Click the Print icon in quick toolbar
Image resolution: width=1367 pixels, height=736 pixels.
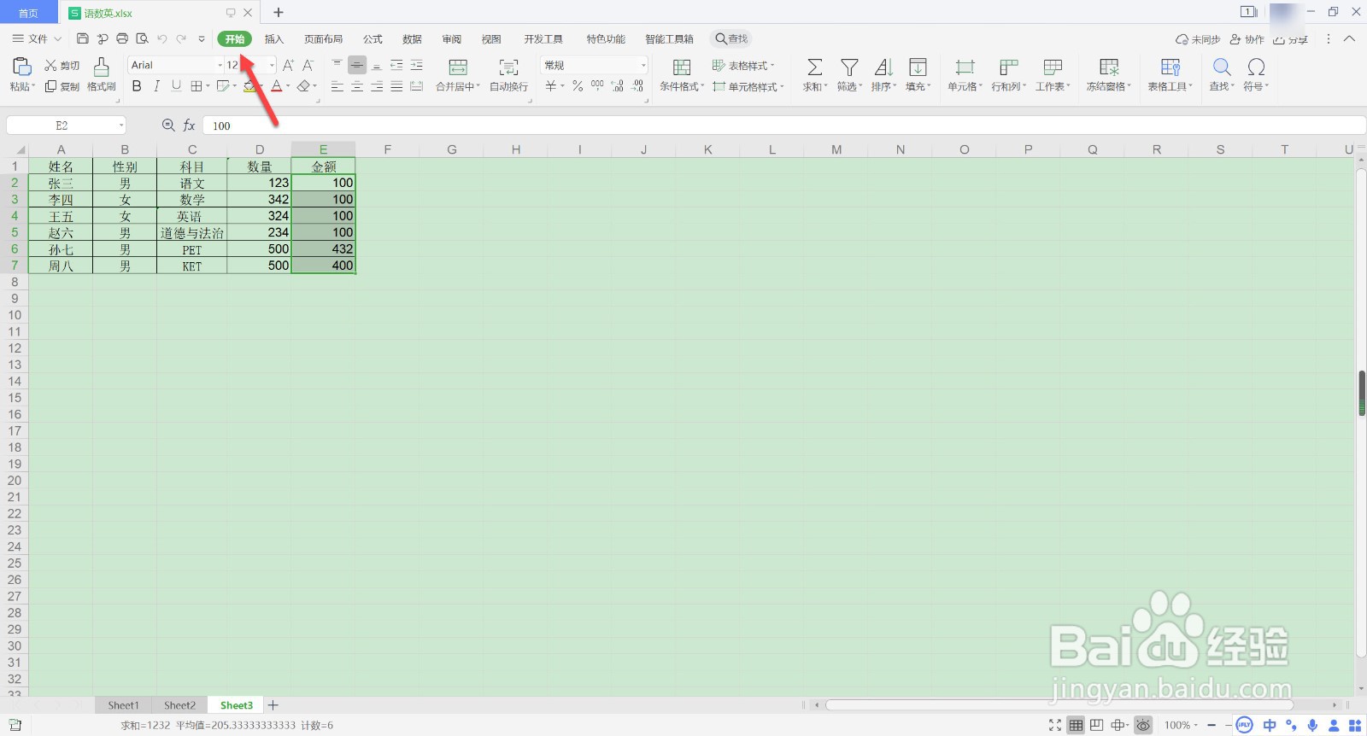point(122,38)
